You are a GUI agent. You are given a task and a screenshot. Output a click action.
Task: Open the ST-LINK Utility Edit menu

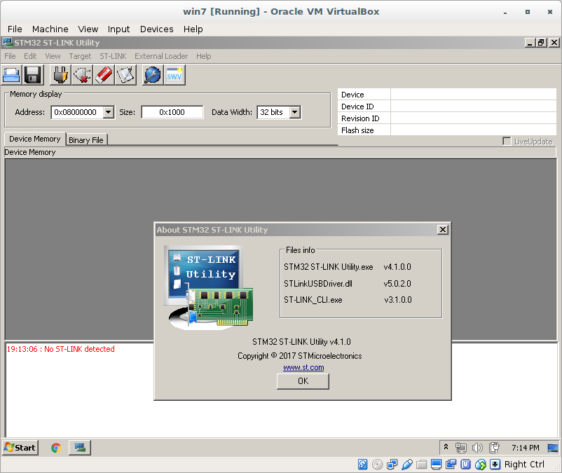30,56
